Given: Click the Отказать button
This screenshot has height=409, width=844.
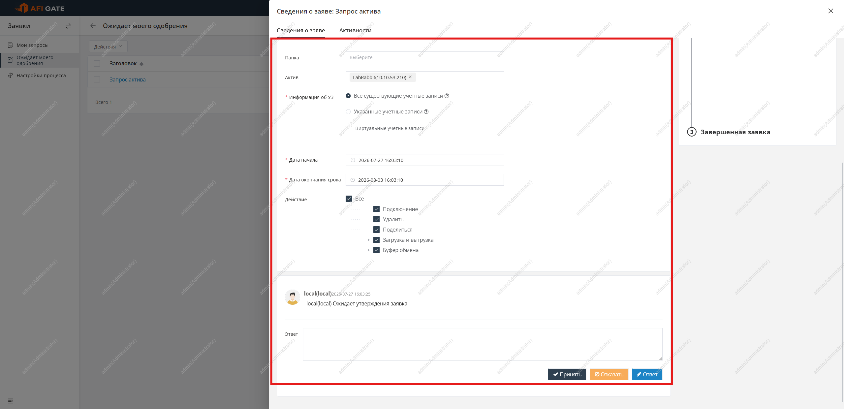Looking at the screenshot, I should click(609, 374).
